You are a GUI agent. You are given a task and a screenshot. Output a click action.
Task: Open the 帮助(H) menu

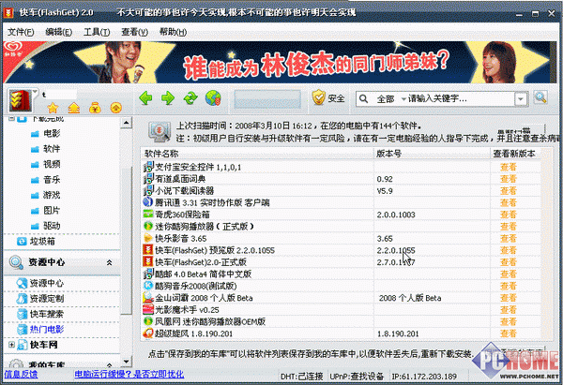[x=173, y=32]
